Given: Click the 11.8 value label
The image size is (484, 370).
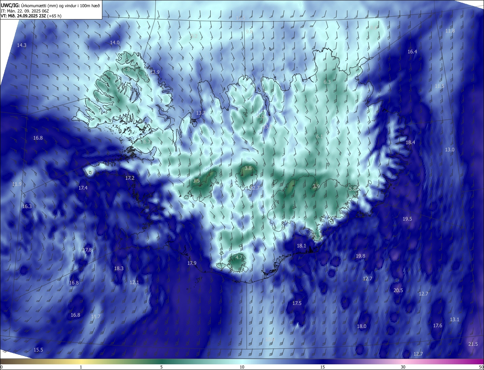Looking at the screenshot, I should (450, 31).
